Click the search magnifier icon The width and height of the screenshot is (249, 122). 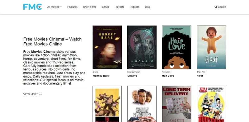(x=216, y=7)
